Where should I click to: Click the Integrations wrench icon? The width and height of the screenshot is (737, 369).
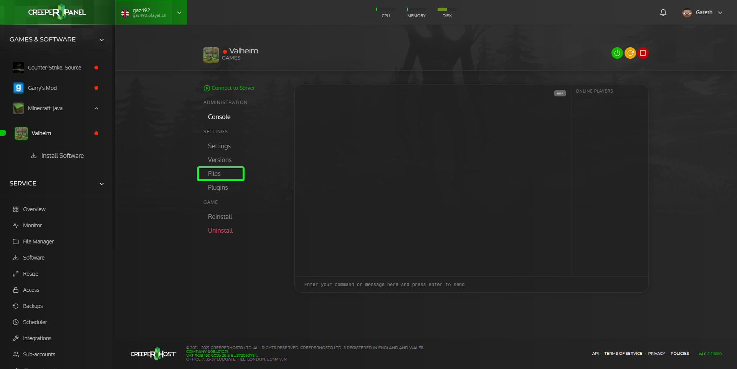(16, 338)
